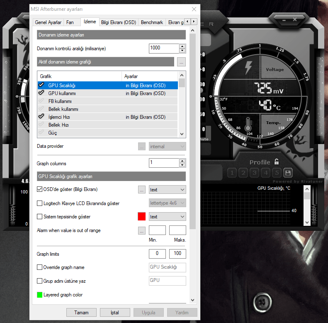Click Graph columns input field
This screenshot has width=328, height=323.
tap(164, 163)
